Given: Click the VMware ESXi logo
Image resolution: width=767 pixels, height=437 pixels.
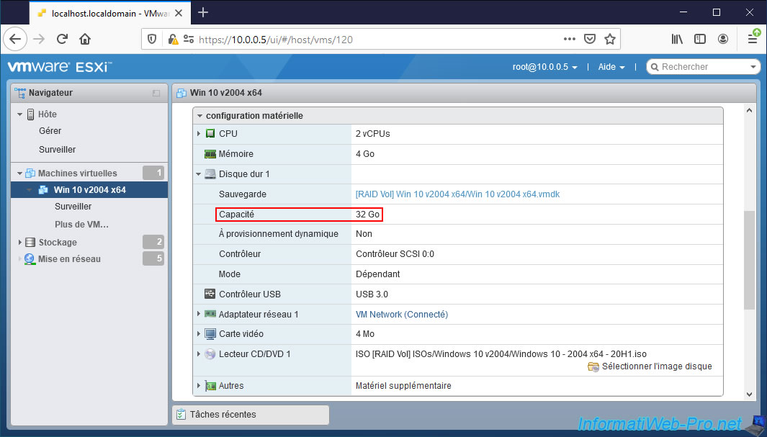Looking at the screenshot, I should [60, 67].
